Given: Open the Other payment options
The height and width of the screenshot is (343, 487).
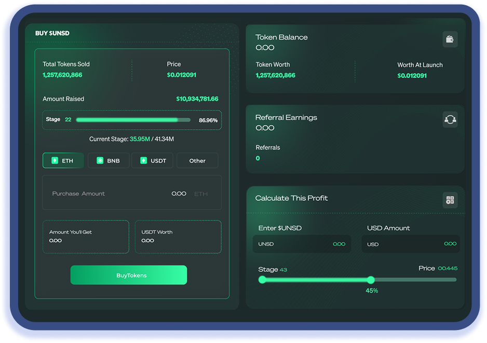Looking at the screenshot, I should tap(197, 161).
